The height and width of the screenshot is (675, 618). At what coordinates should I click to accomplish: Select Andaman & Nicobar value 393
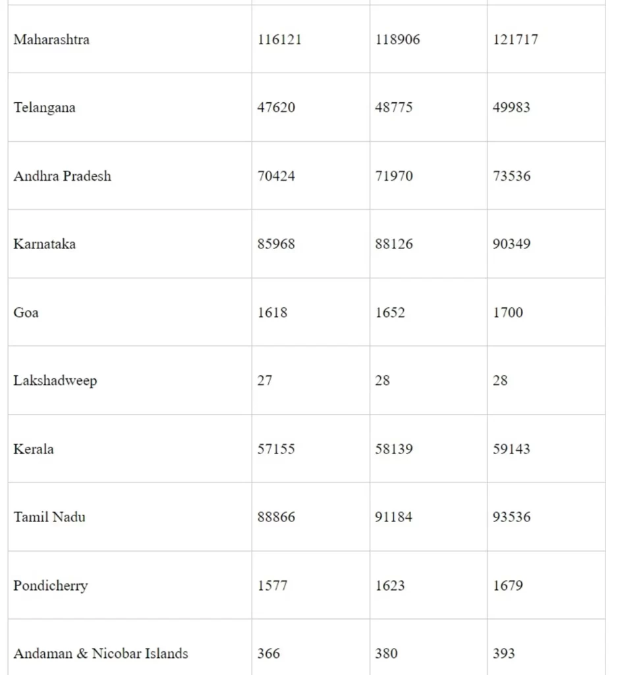coord(504,653)
